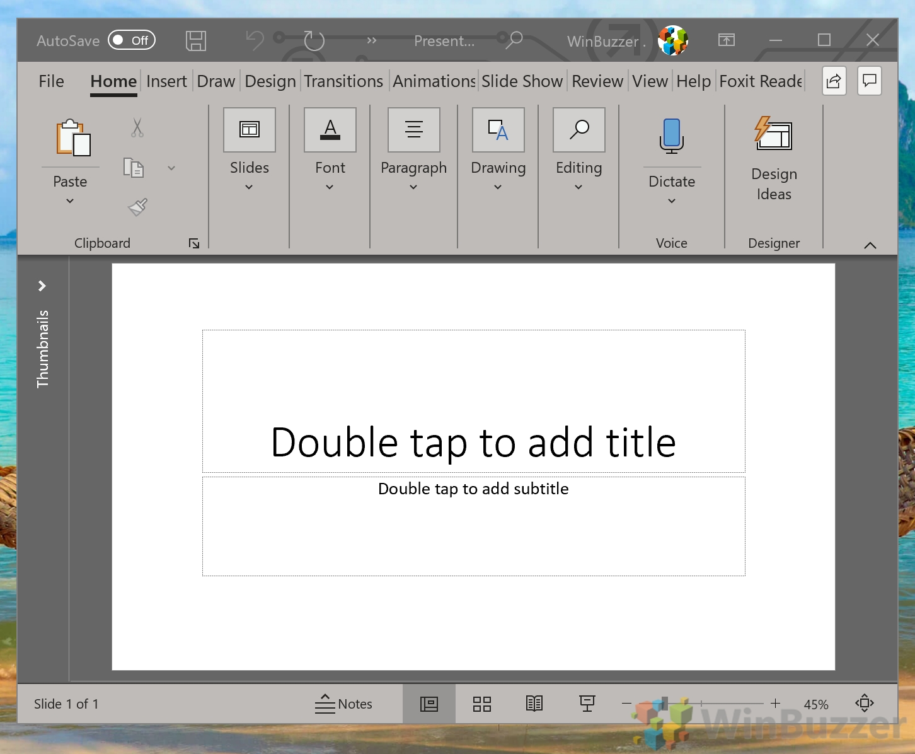Click the Font group icon

[330, 130]
